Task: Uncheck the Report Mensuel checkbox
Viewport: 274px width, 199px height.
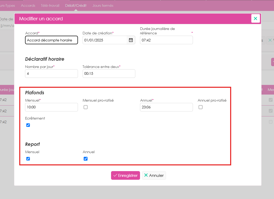Action: tap(28, 159)
